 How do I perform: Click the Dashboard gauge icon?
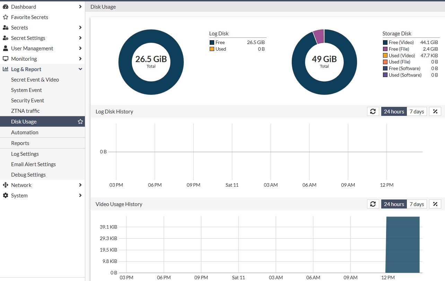point(5,7)
